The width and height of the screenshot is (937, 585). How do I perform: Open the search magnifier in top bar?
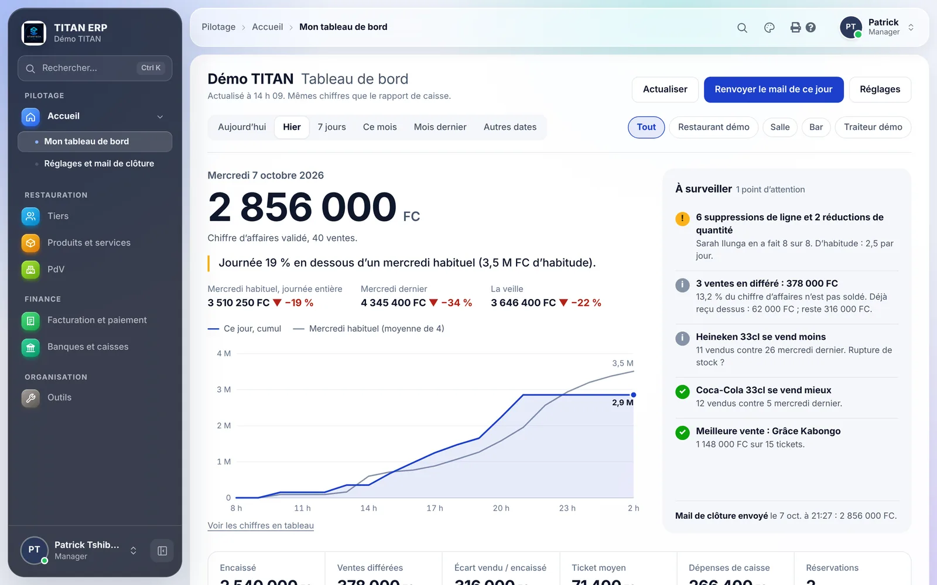coord(742,27)
